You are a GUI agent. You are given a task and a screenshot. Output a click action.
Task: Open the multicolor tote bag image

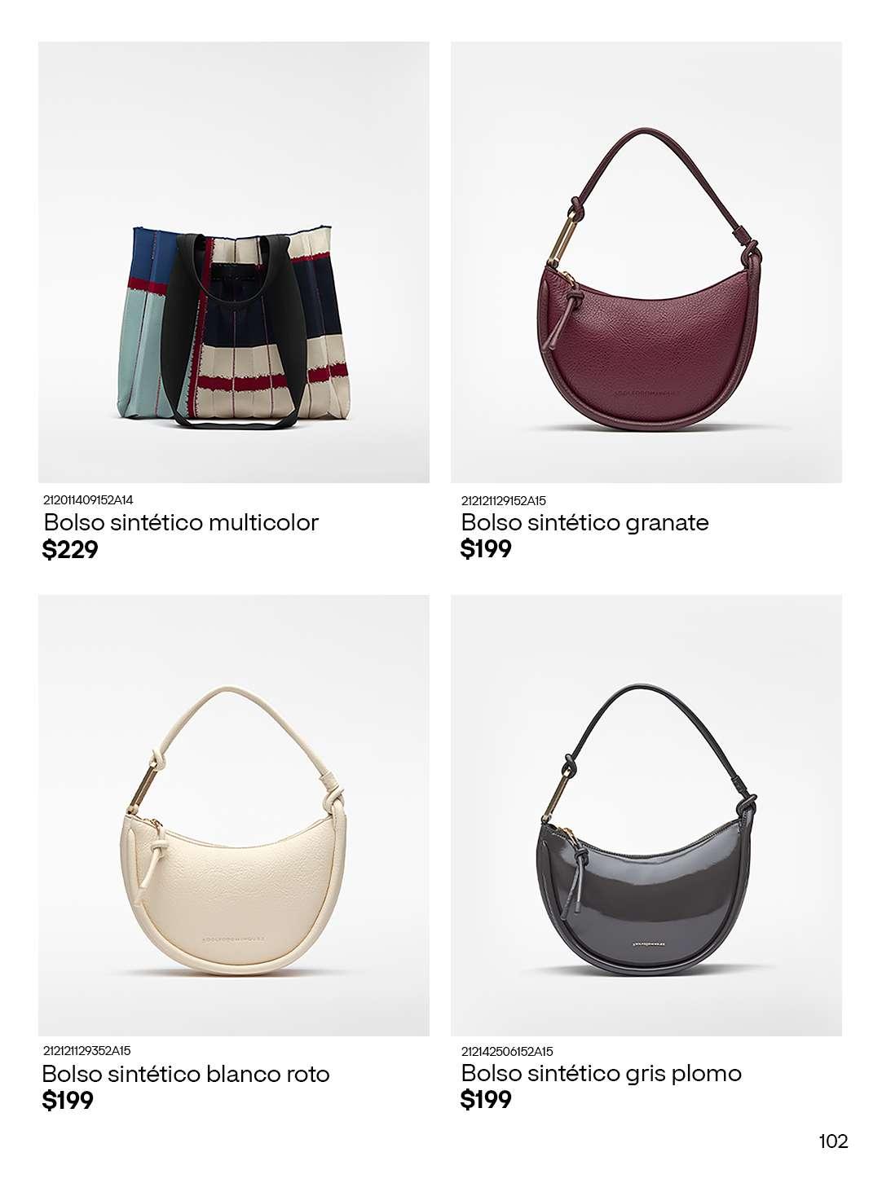click(234, 262)
